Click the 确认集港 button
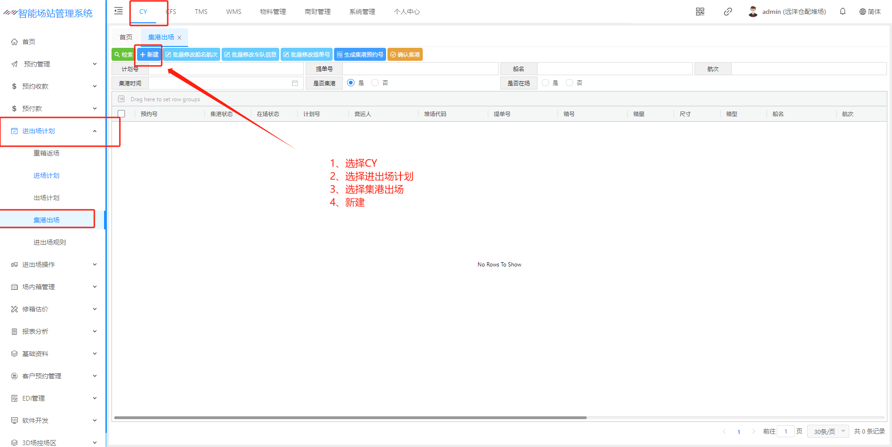 [405, 55]
